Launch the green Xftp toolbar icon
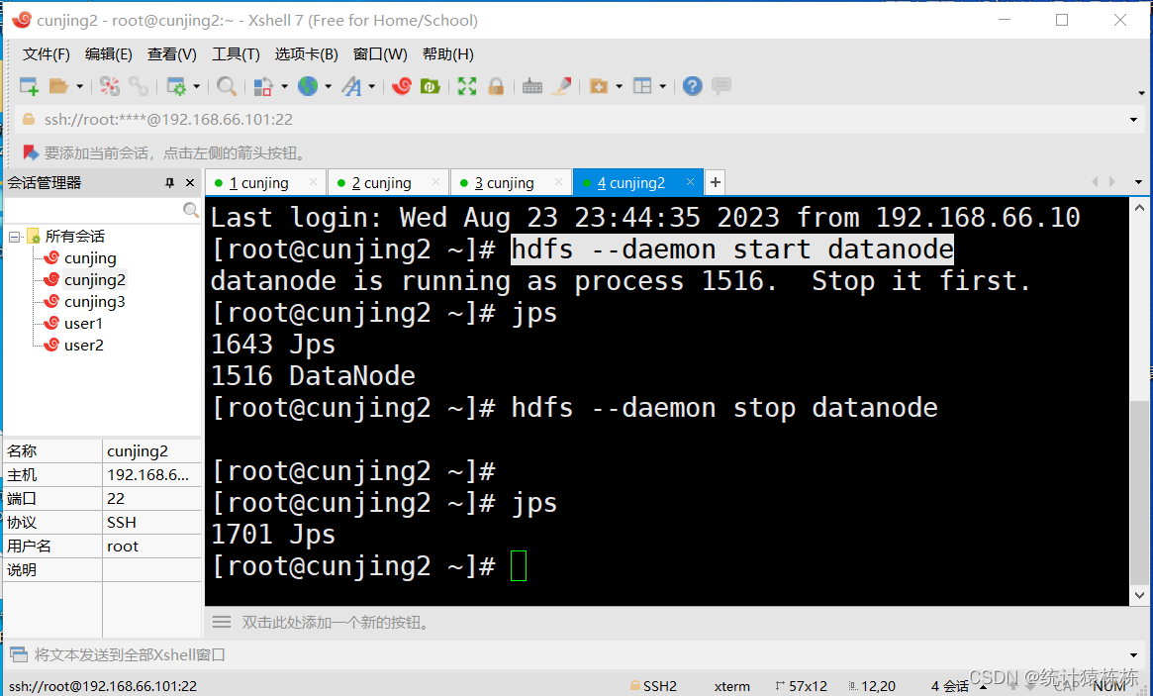 pos(431,86)
